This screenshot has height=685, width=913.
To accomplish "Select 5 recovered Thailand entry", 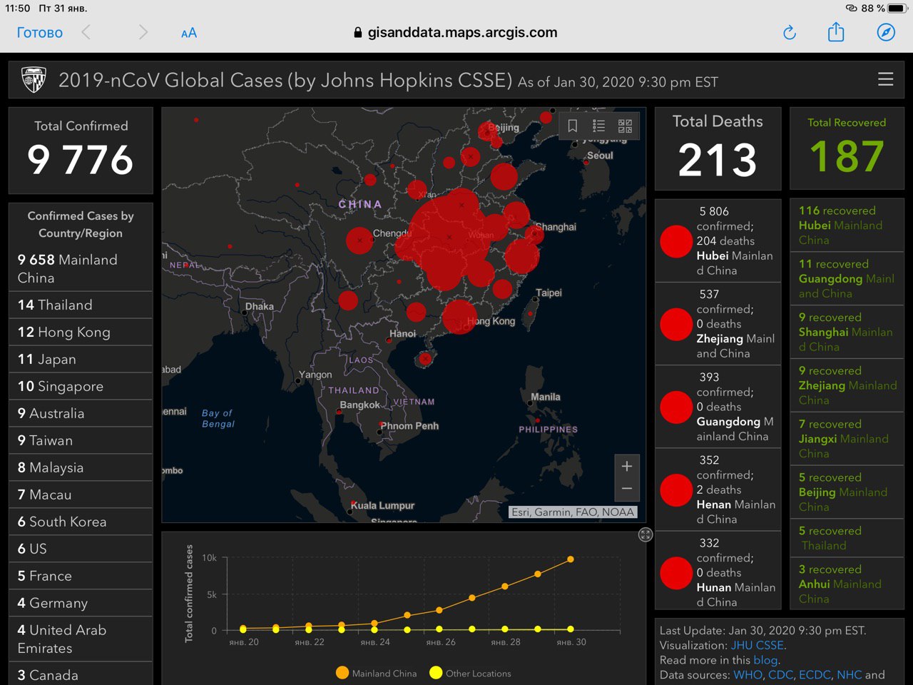I will (x=847, y=538).
